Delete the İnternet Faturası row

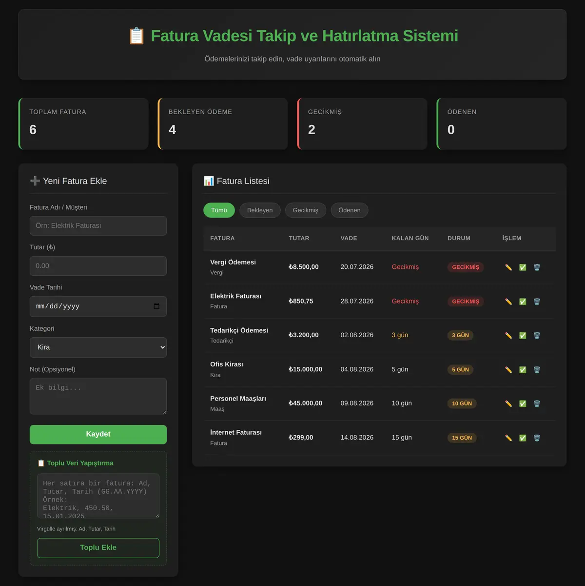pos(537,438)
